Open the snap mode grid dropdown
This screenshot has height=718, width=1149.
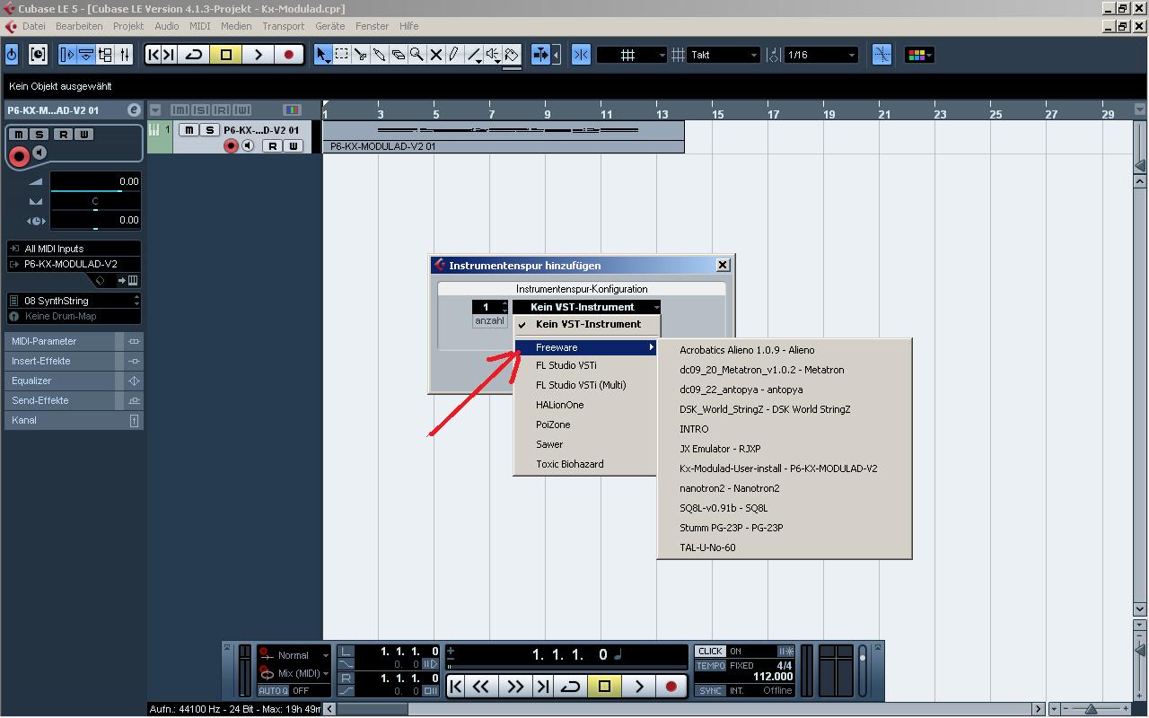point(632,55)
